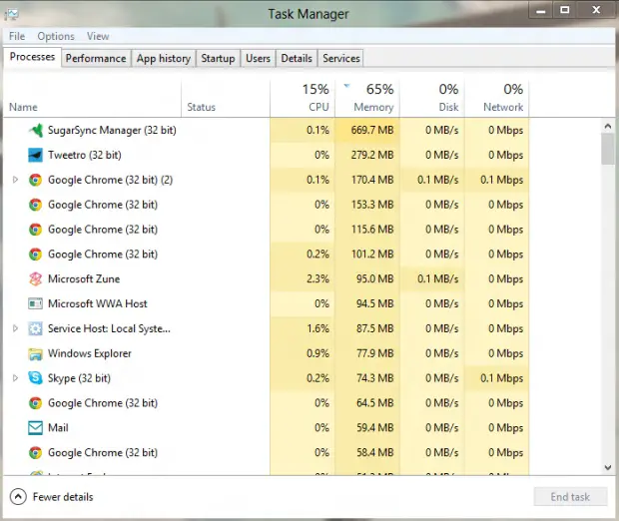Click the scrollbar down arrow
This screenshot has width=619, height=521.
pos(608,468)
